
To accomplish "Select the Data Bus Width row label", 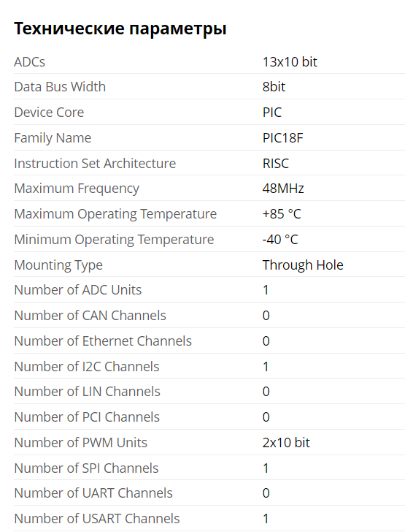I will tap(60, 87).
